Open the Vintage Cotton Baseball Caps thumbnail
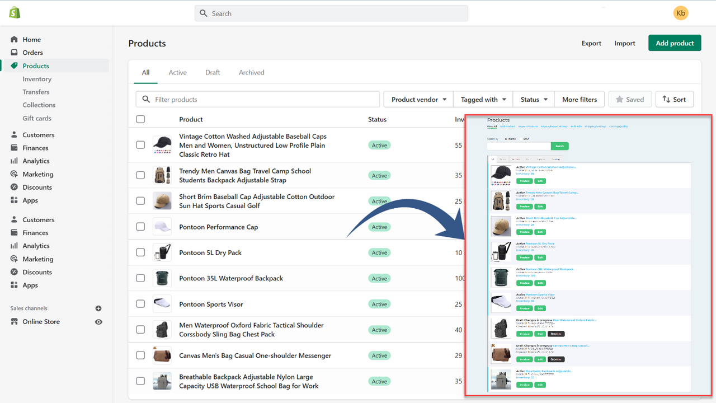 coord(162,145)
